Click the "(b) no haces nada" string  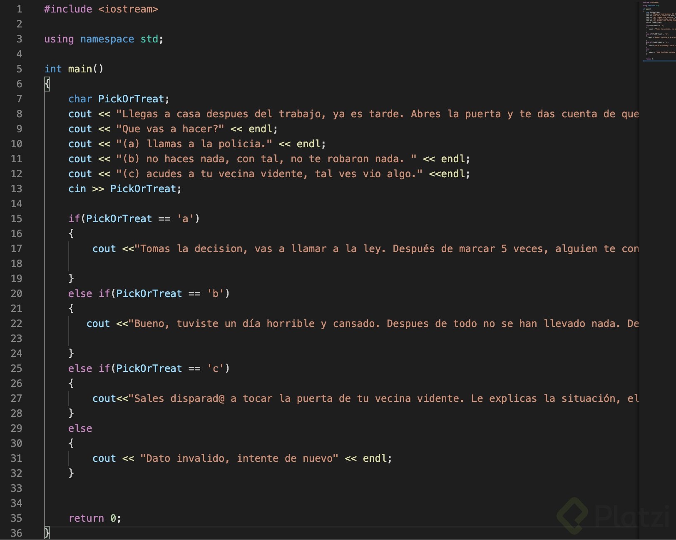(x=266, y=159)
